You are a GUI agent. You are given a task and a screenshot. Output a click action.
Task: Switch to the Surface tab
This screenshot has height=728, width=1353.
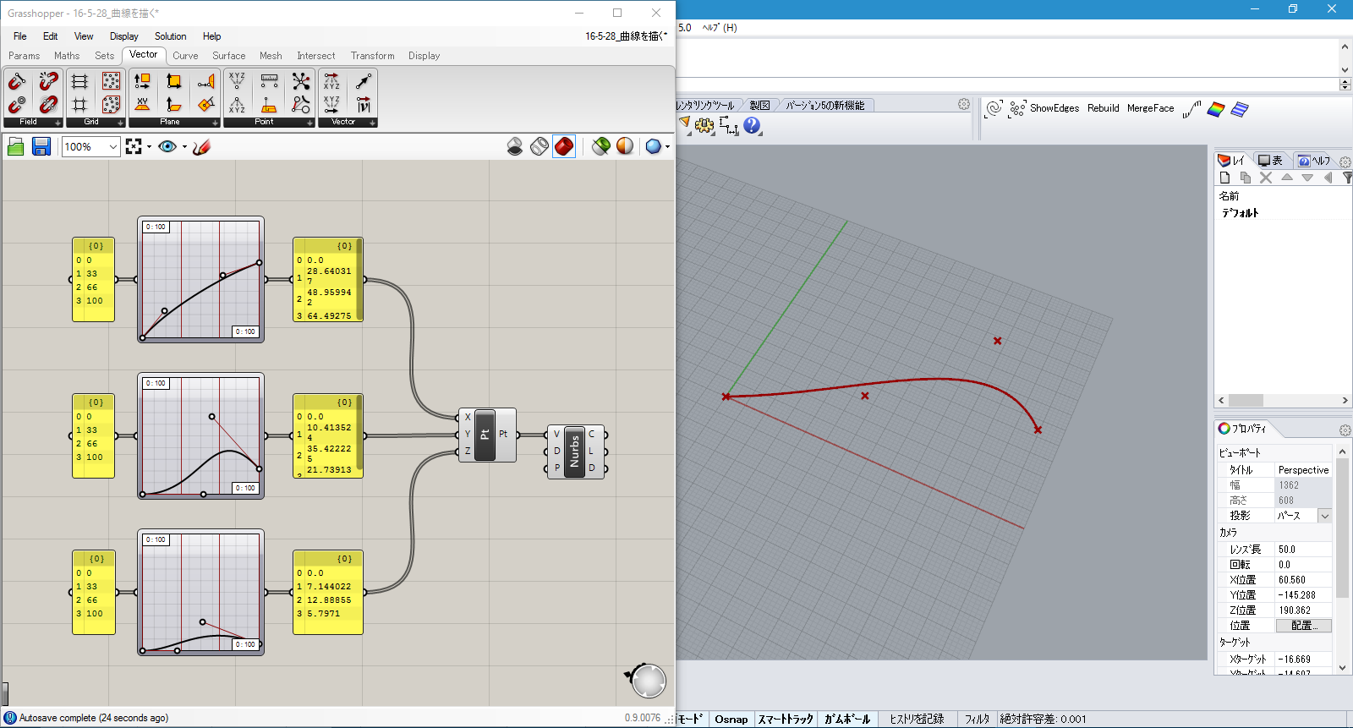point(228,56)
